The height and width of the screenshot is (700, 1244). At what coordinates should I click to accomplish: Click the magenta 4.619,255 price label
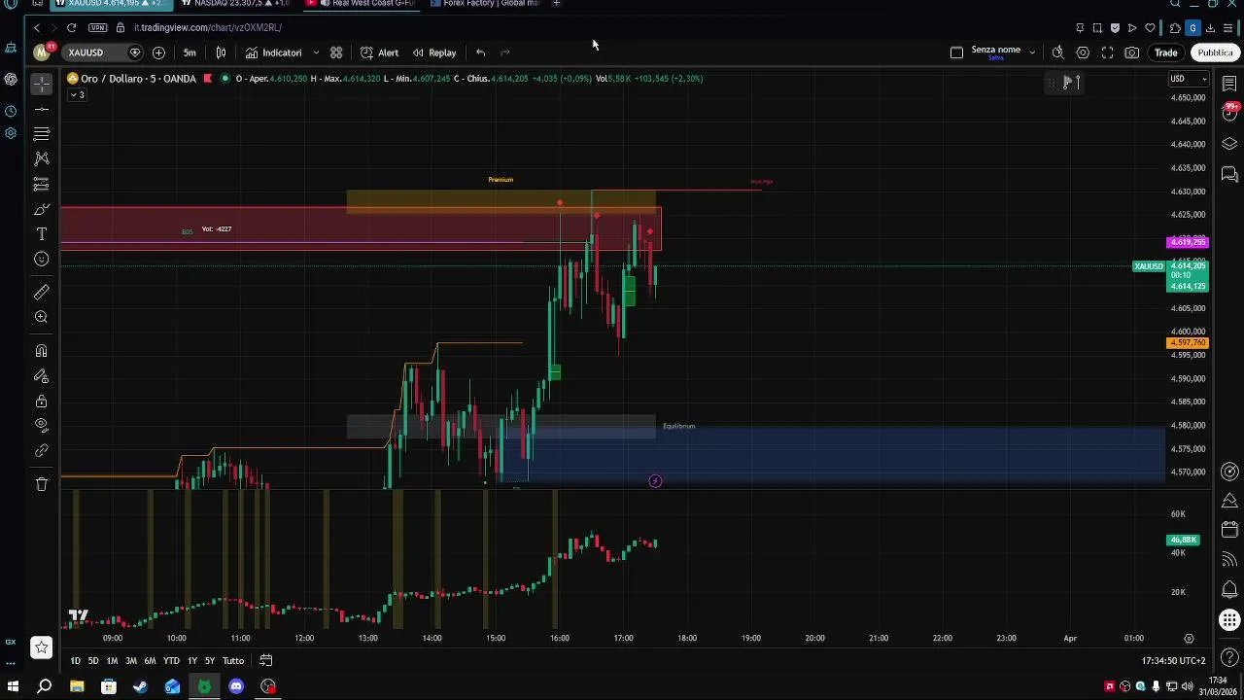[1188, 242]
